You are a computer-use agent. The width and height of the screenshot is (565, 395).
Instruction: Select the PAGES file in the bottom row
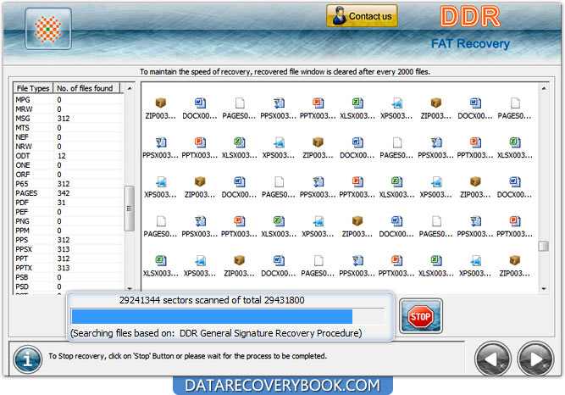[x=318, y=266]
